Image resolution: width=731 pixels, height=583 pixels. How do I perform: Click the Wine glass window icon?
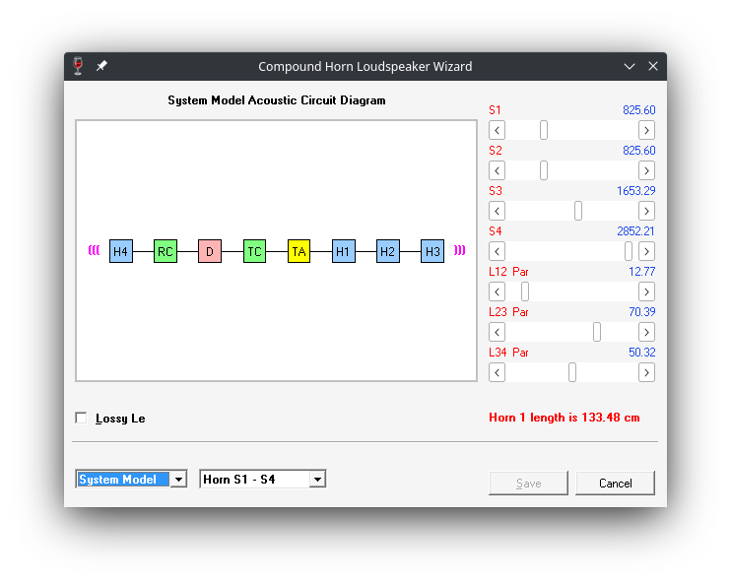(x=79, y=66)
